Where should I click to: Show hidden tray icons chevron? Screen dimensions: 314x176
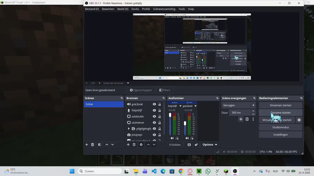coord(254,171)
